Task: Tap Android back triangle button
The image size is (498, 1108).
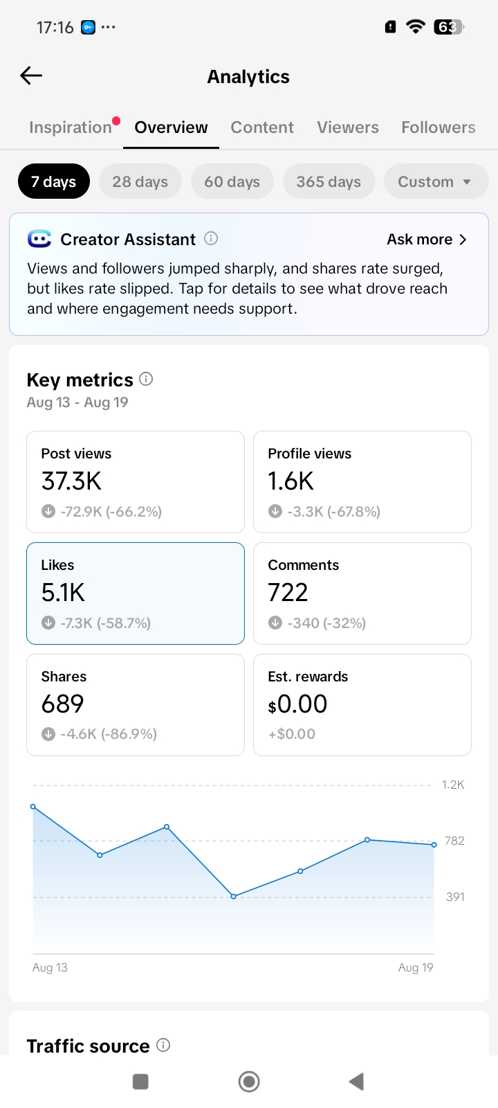Action: 356,1081
